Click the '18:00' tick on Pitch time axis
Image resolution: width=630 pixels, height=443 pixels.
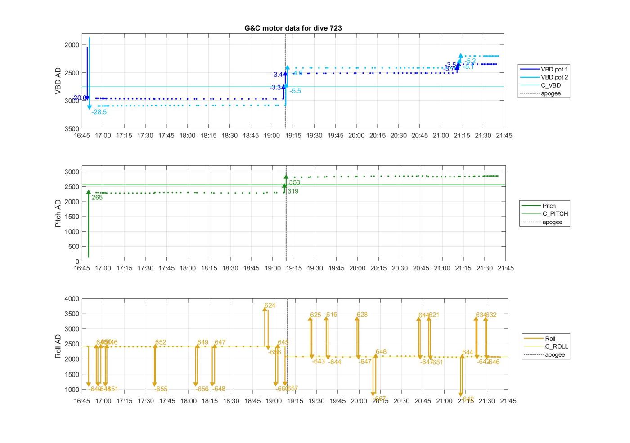[188, 268]
